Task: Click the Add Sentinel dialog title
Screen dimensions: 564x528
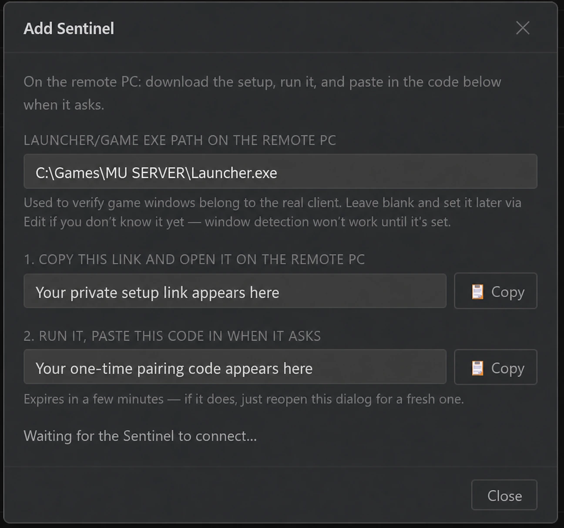Action: [x=69, y=28]
